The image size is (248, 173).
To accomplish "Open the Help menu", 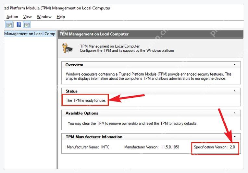I will click(61, 17).
